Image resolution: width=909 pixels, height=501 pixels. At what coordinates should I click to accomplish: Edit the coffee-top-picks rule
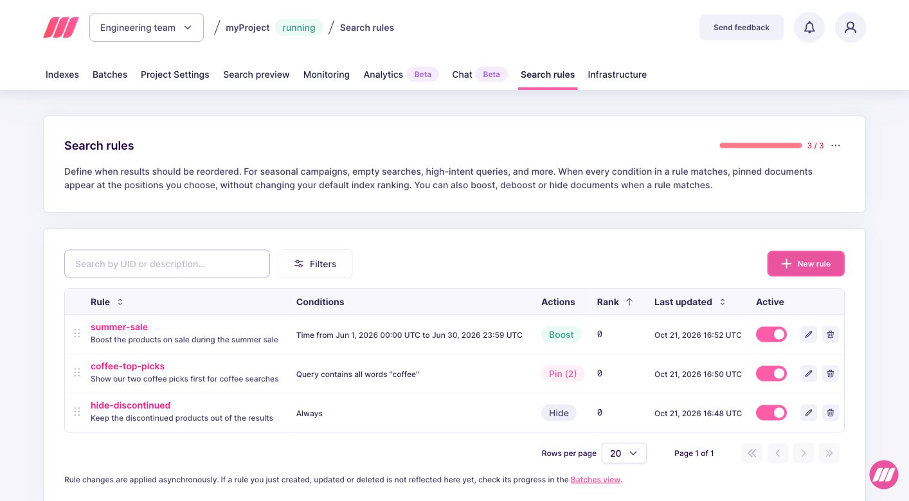(809, 373)
